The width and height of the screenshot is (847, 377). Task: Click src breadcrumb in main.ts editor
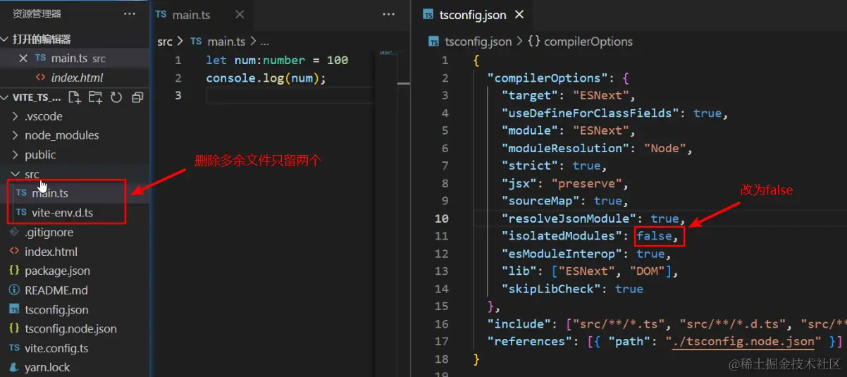point(165,42)
